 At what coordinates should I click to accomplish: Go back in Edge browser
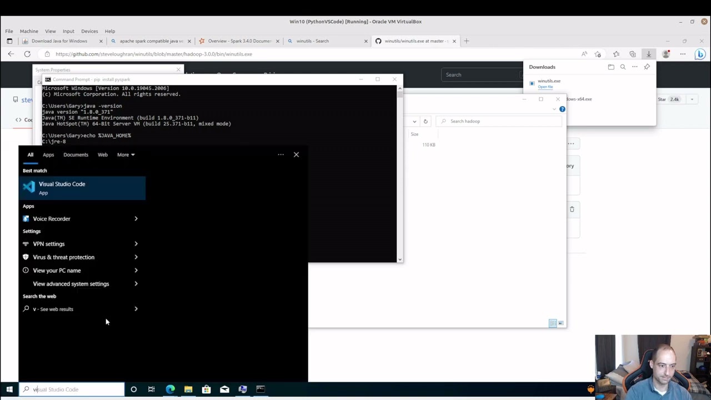pos(11,54)
